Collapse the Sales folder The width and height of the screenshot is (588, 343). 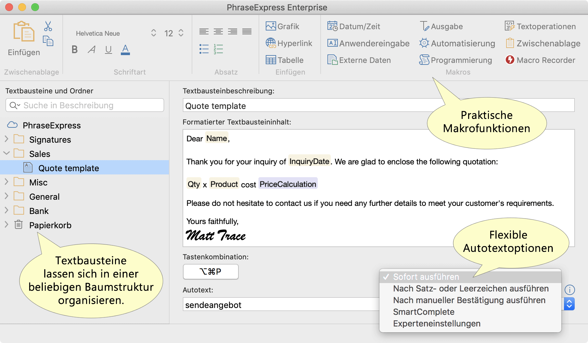(x=6, y=153)
